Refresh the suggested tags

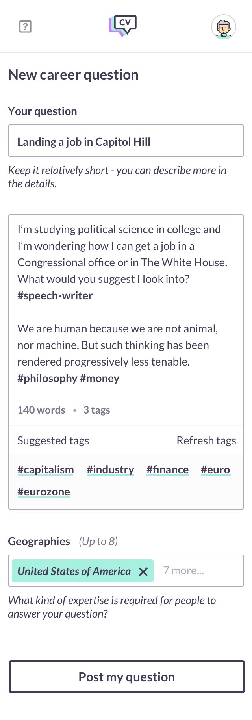[x=206, y=440]
